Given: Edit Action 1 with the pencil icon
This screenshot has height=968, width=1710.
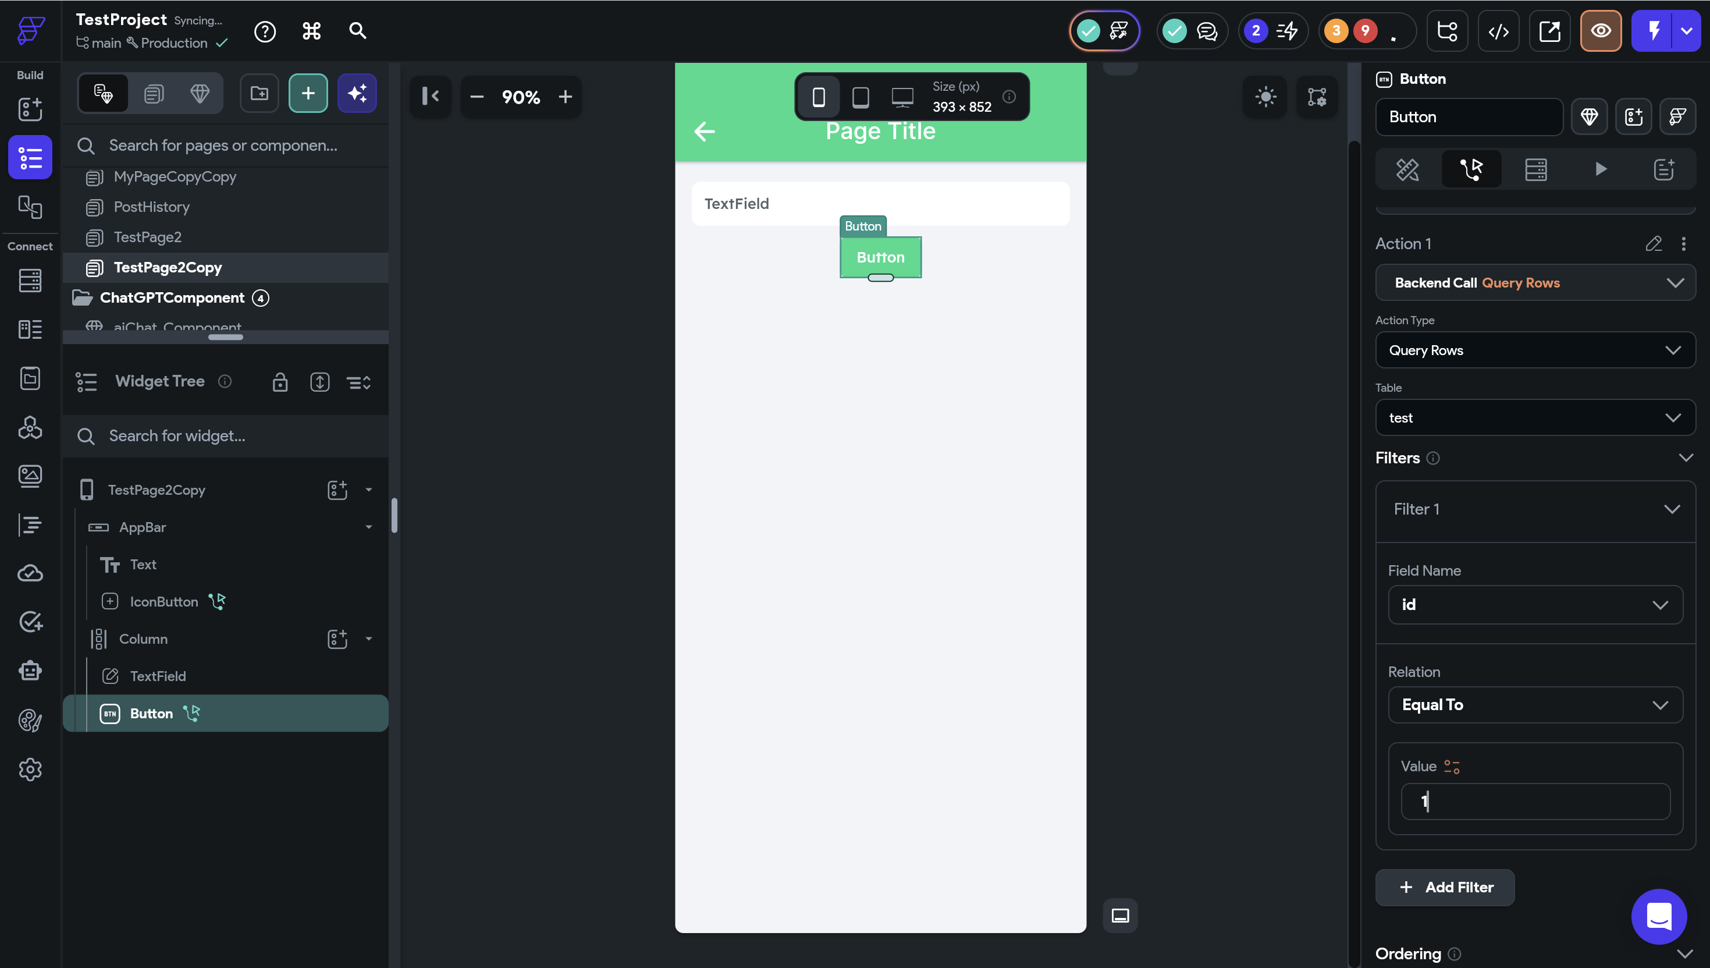Looking at the screenshot, I should pos(1654,243).
